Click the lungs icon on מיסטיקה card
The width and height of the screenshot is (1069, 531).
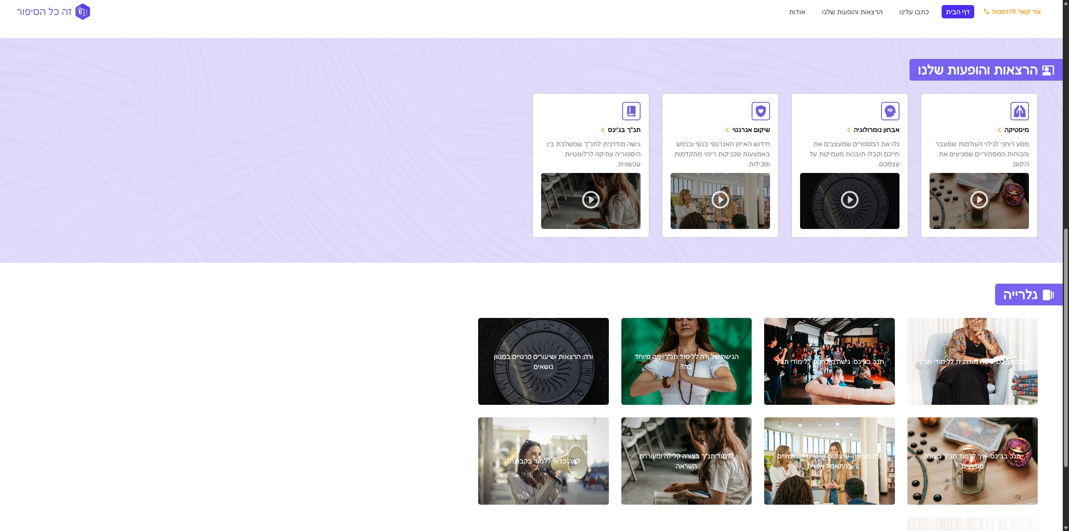(1019, 111)
